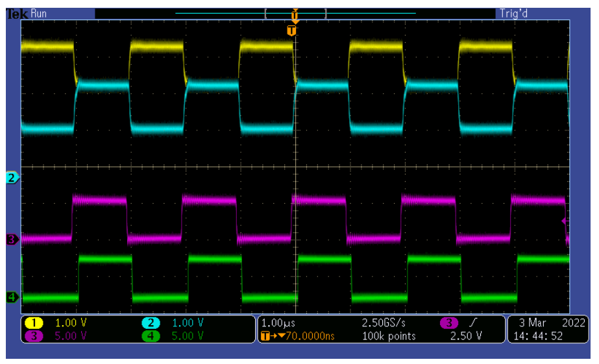Screen dimensions: 599x364
Task: Click the magenta channel 3 badge at bottom-left
Action: tap(33, 335)
